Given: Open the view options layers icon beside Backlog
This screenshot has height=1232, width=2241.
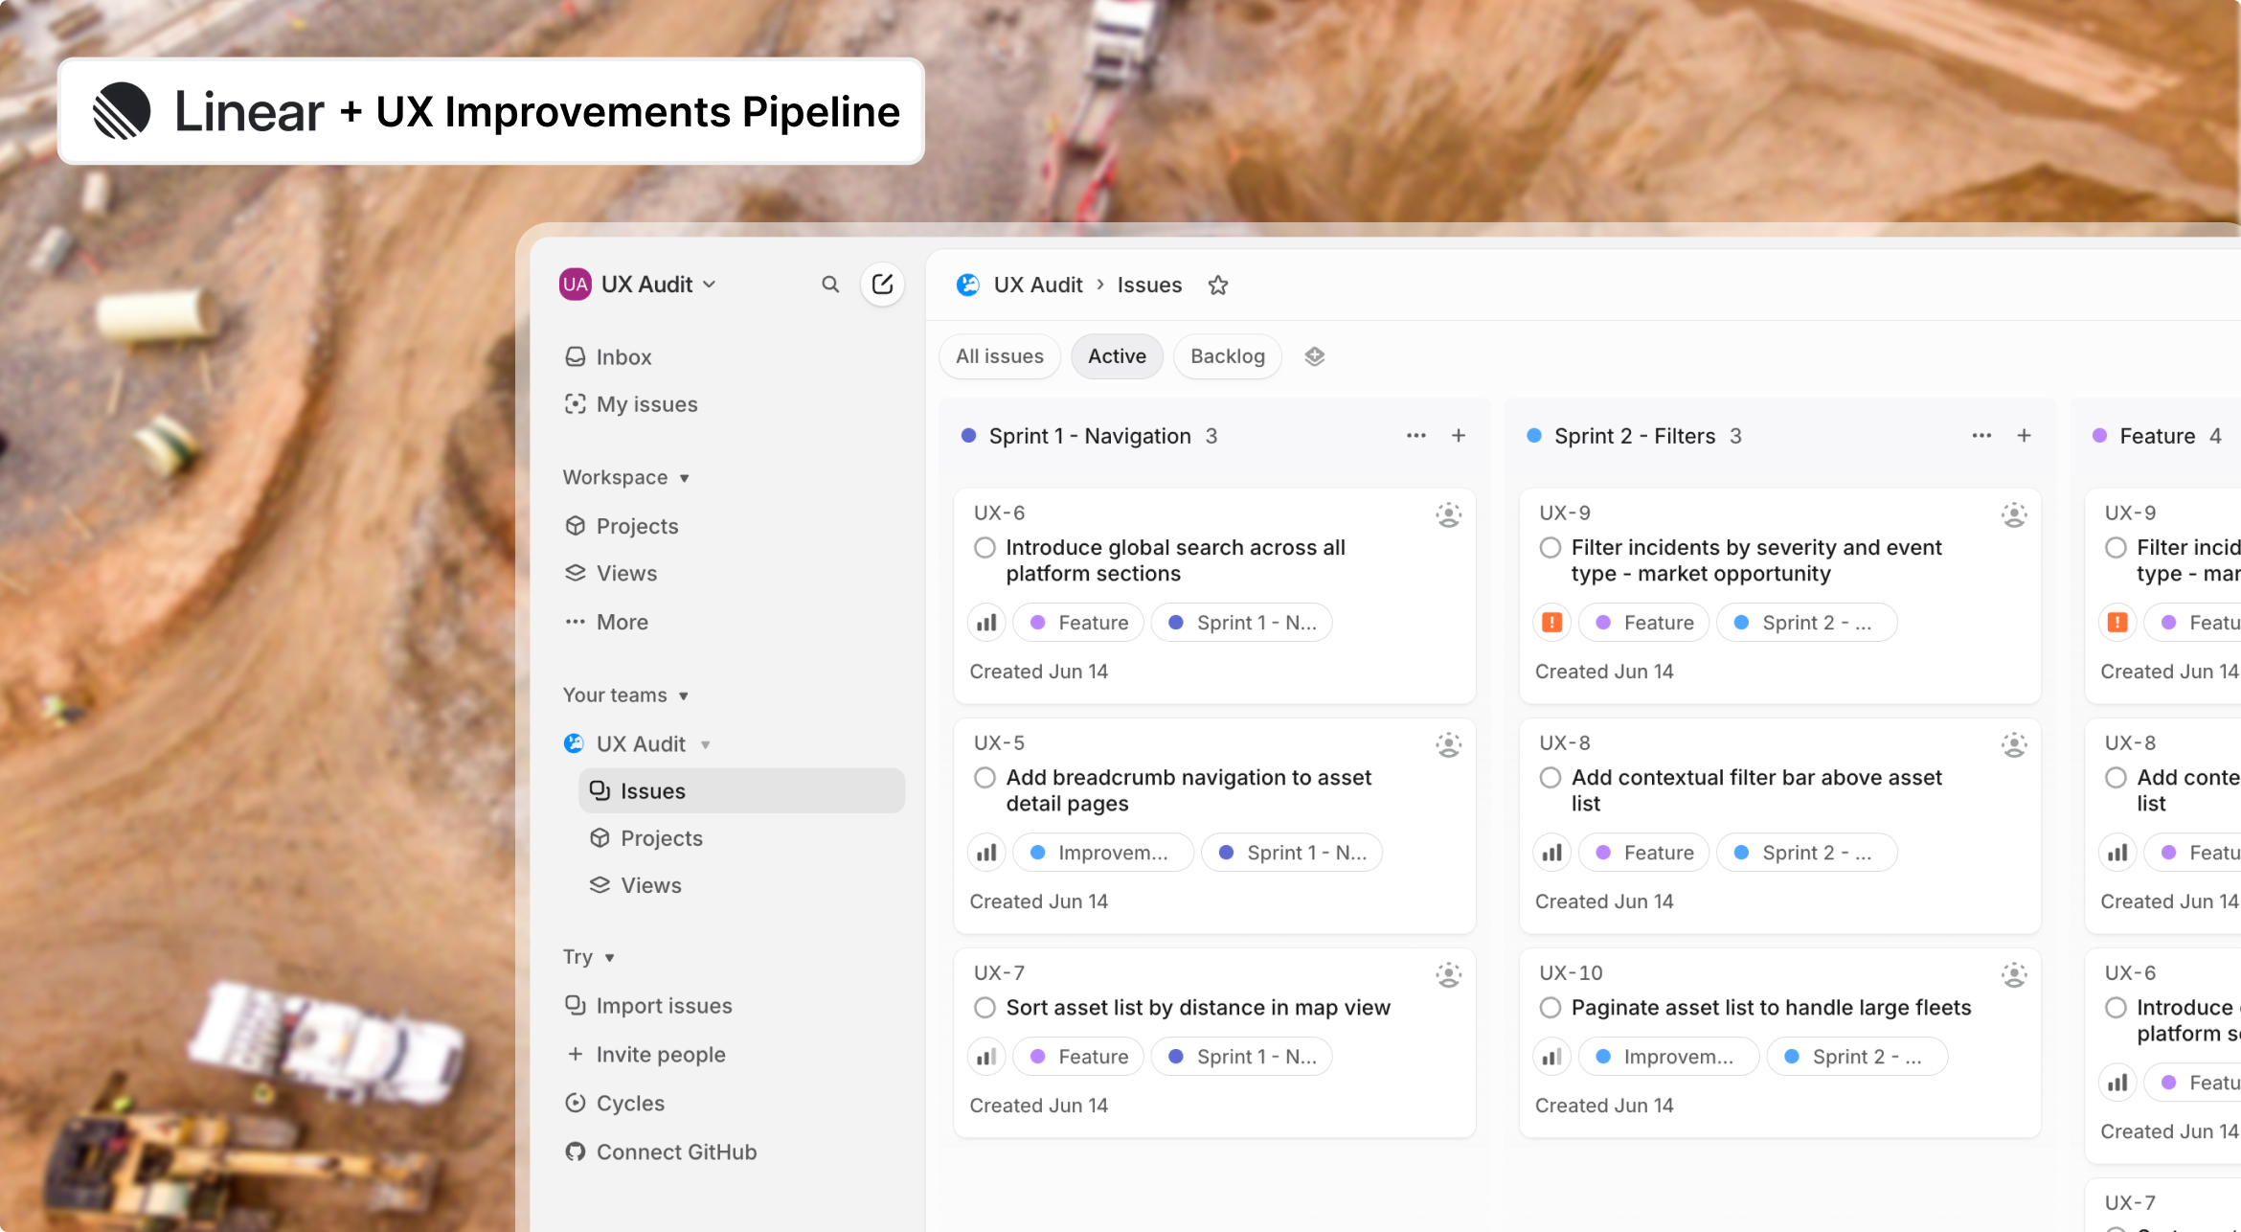Looking at the screenshot, I should click(1315, 356).
